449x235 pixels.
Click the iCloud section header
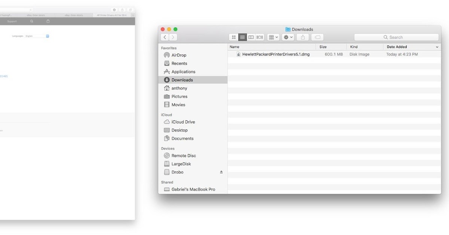[167, 115]
